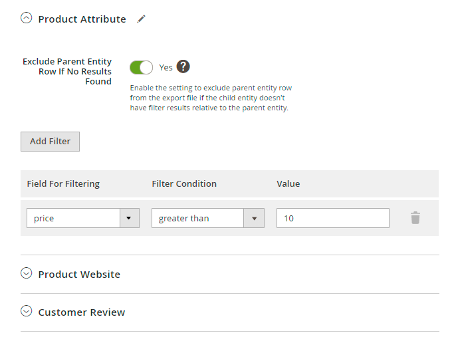
Task: Click the Filter Condition column header
Action: pos(184,183)
